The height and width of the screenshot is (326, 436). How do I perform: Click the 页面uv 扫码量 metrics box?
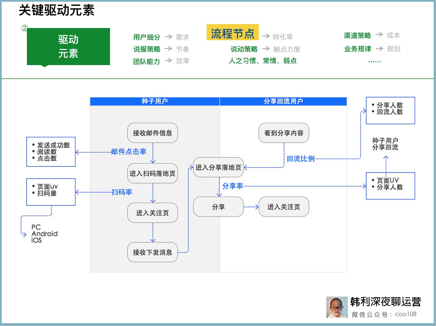(x=51, y=192)
